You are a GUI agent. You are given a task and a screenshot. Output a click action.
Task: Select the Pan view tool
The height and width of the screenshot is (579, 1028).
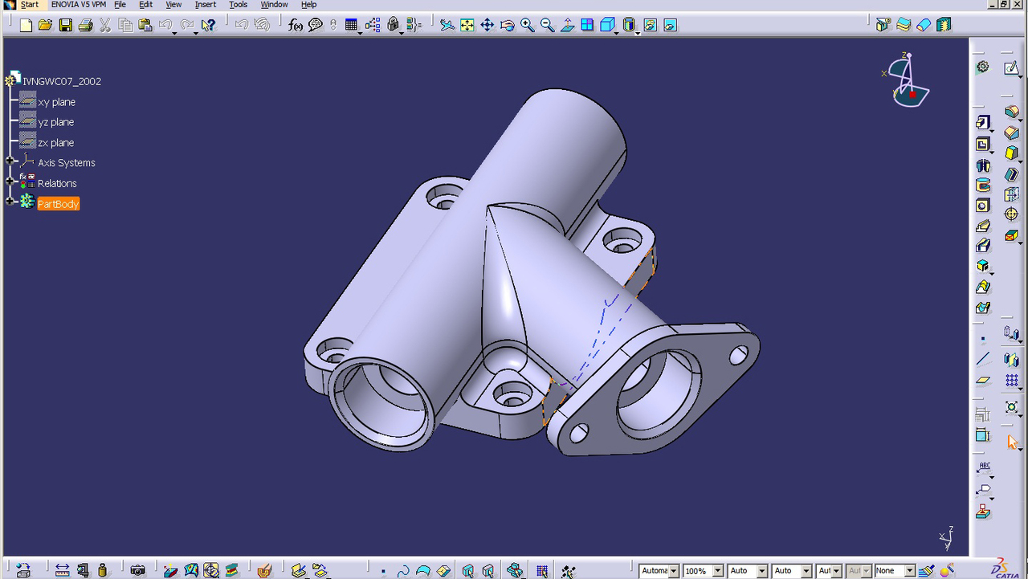[487, 26]
